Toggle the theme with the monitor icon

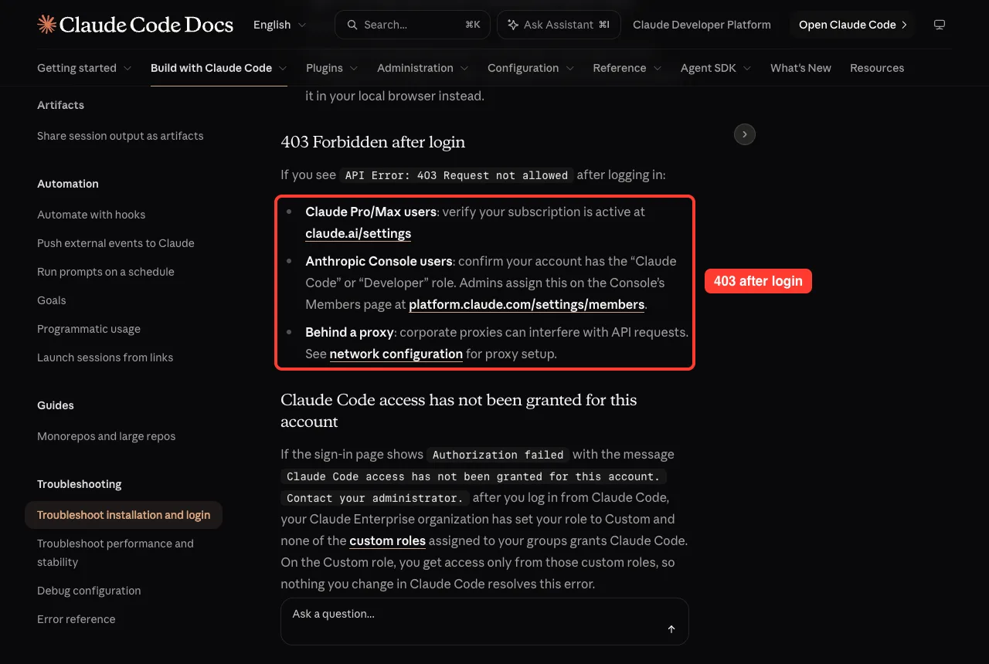pos(940,25)
